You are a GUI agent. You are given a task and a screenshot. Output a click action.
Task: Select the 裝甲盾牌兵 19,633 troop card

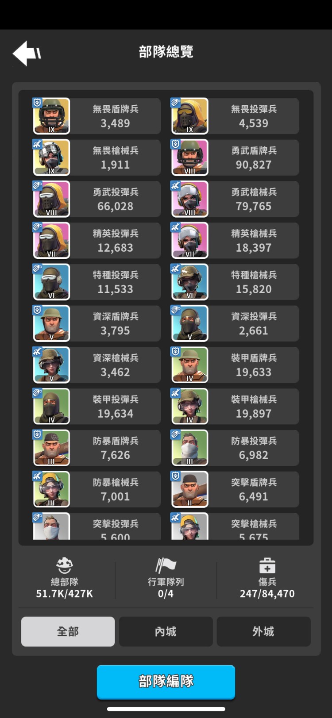235,365
